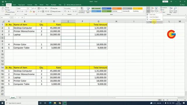Image resolution: width=187 pixels, height=105 pixels.
Task: Apply the Currency cell style
Action: [138, 11]
